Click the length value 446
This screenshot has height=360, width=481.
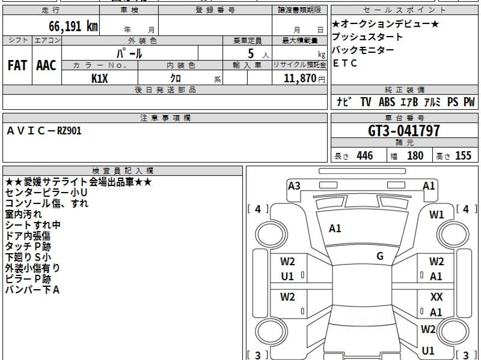pyautogui.click(x=365, y=156)
